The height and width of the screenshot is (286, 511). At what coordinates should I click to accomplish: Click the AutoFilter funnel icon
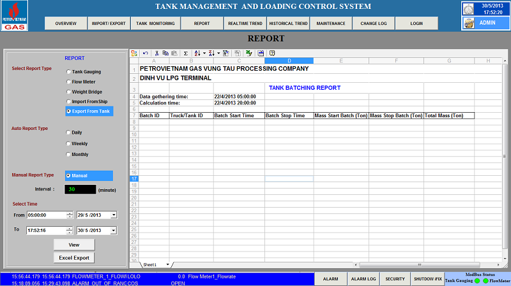coord(226,54)
